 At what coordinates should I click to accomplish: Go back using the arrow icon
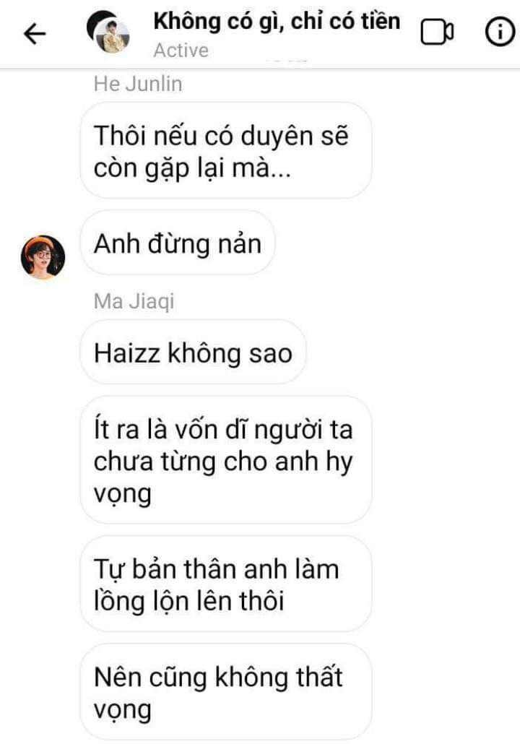click(x=35, y=34)
